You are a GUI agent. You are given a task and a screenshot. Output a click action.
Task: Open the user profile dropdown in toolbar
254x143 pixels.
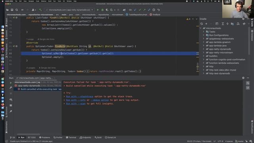[x=33, y=10]
